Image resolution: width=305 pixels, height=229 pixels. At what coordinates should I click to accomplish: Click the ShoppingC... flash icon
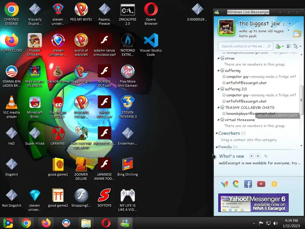pos(81,198)
